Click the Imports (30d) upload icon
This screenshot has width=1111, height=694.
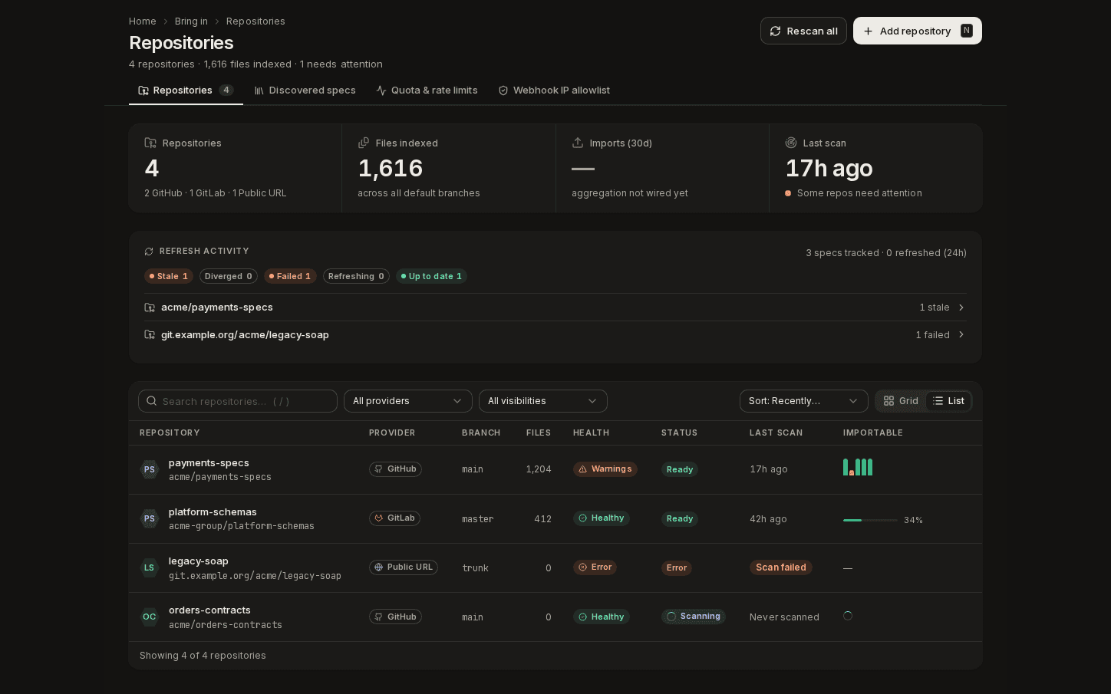pyautogui.click(x=578, y=143)
